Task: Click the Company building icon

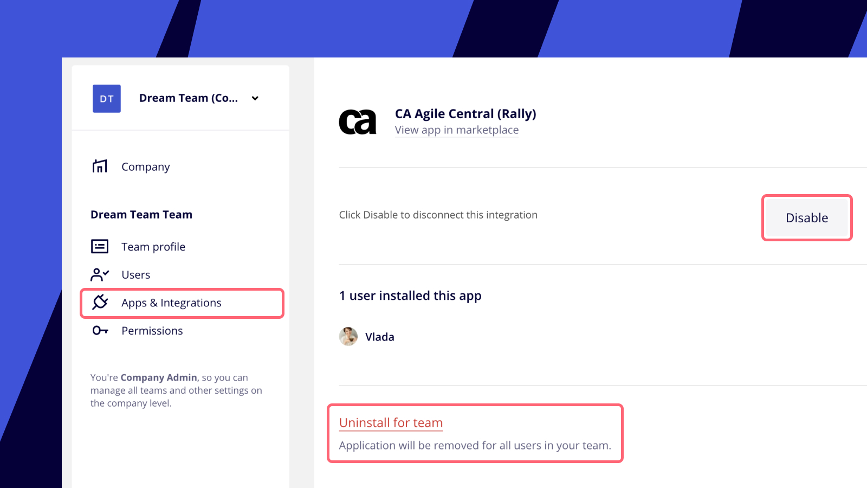Action: 100,166
